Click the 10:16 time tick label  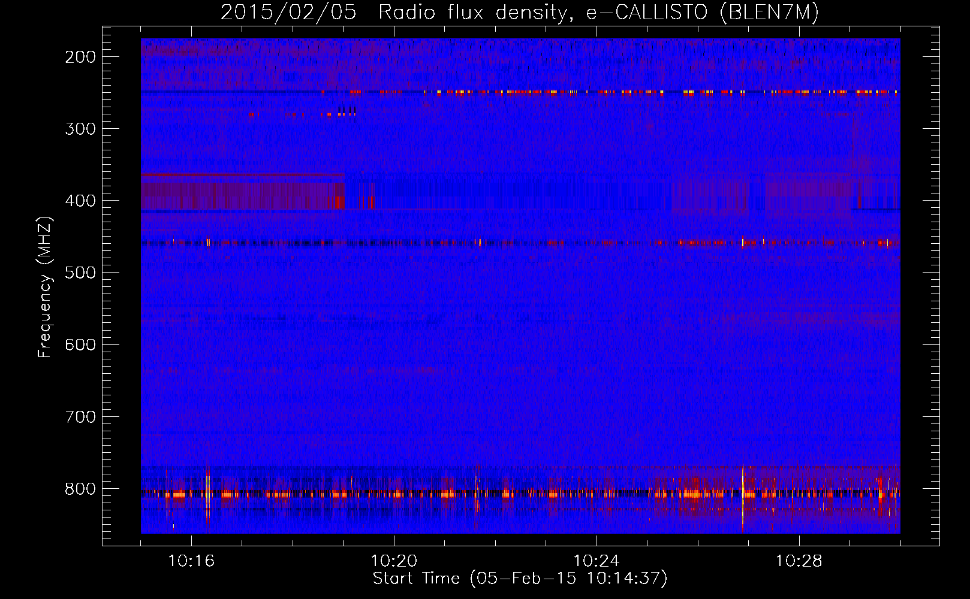click(x=191, y=561)
